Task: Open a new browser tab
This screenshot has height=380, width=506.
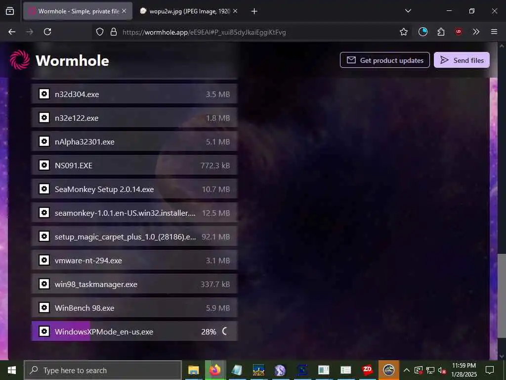Action: click(x=254, y=11)
